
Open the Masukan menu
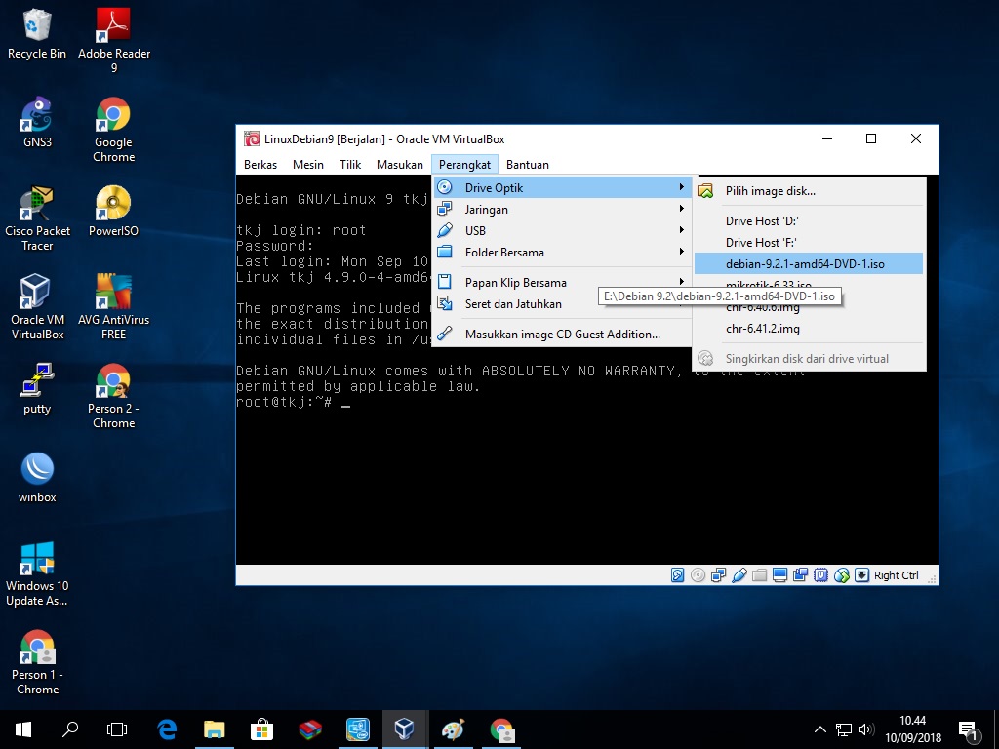pyautogui.click(x=399, y=164)
